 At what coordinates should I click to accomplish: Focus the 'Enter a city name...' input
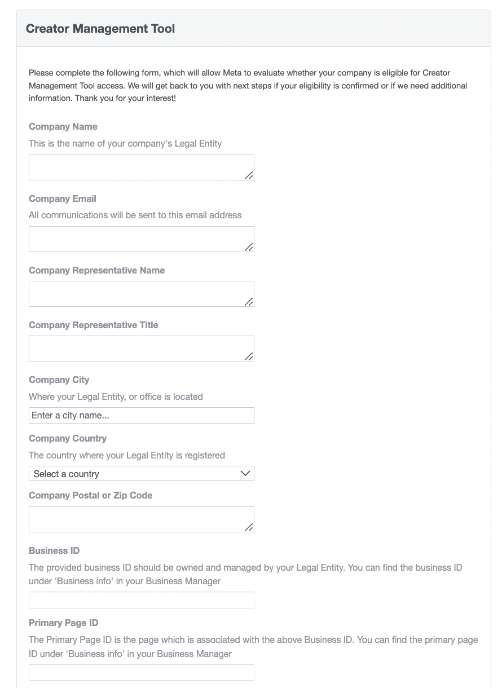141,416
